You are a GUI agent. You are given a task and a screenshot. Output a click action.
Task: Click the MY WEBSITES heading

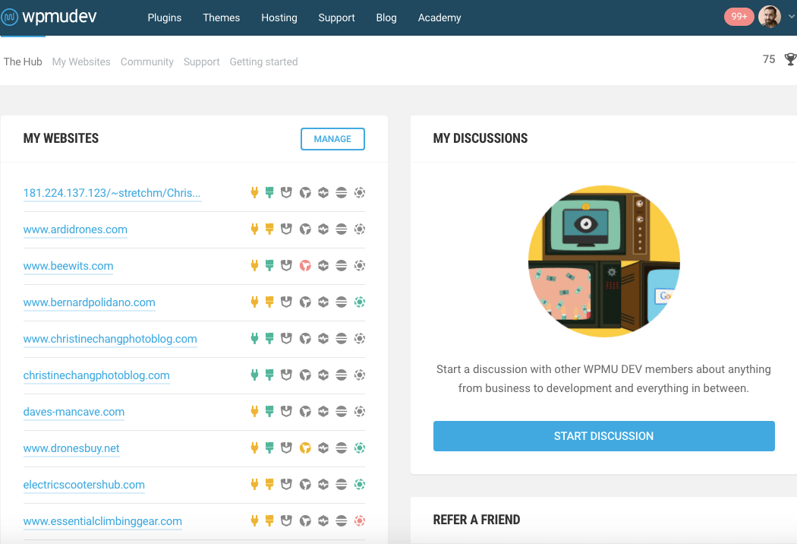(x=61, y=138)
